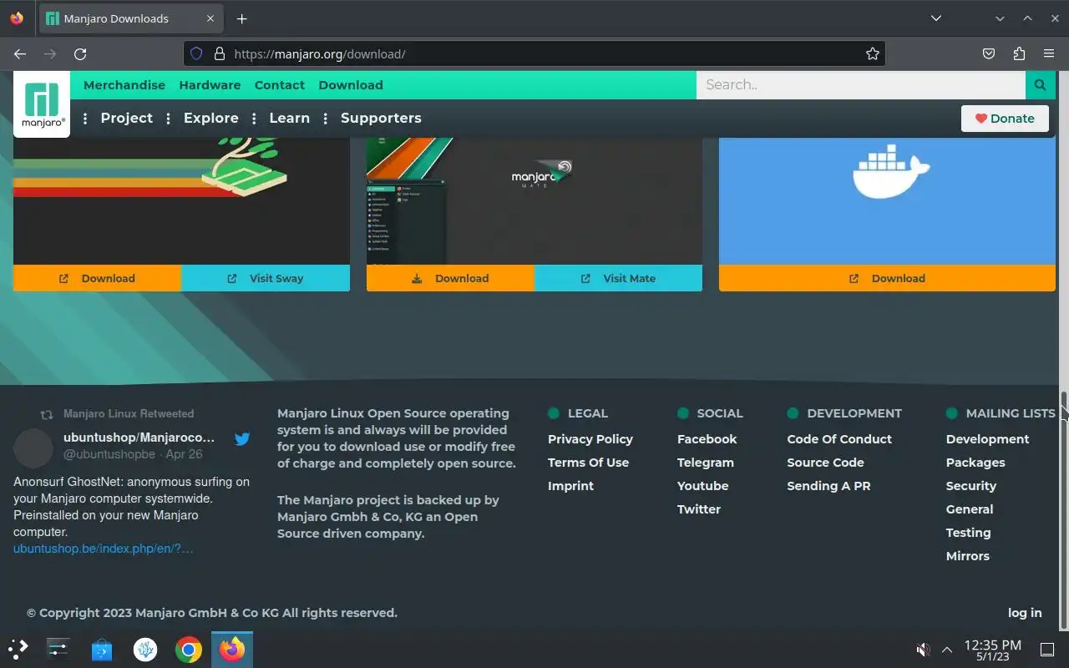1069x668 pixels.
Task: Go to Download in the top bar
Action: (x=351, y=84)
